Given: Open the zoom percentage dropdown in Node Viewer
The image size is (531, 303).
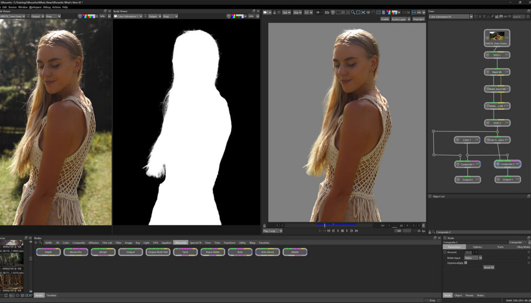Looking at the screenshot, I should (x=252, y=16).
